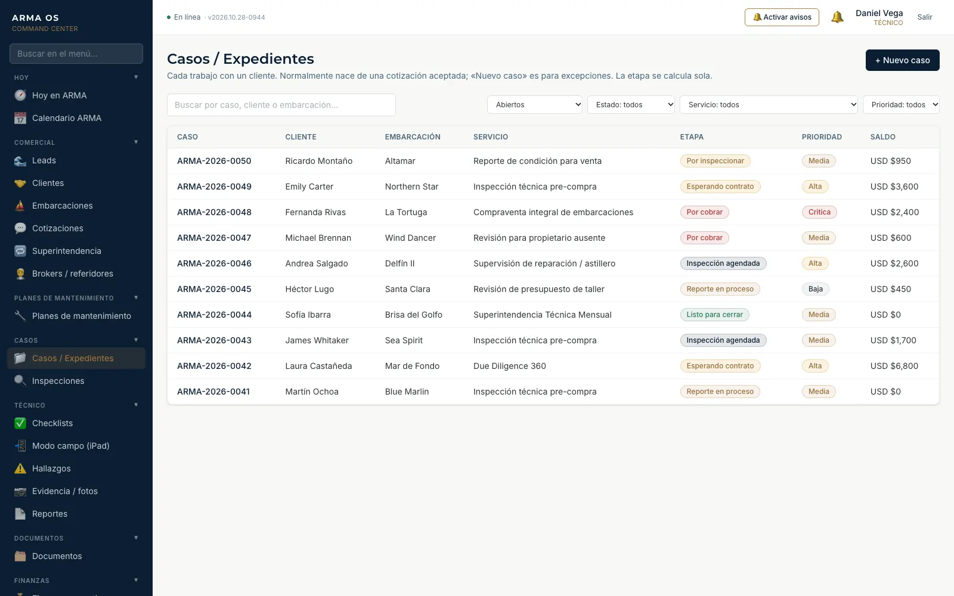Click the Embarcaciones sailboat icon

(x=20, y=206)
